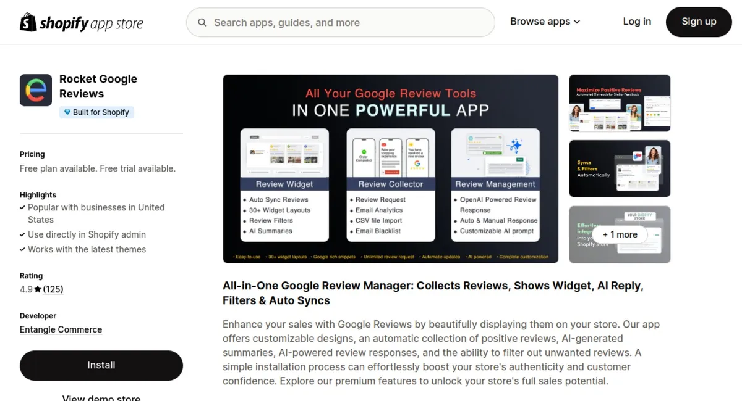742x401 pixels.
Task: Click the Browse apps chevron arrow
Action: [x=577, y=22]
